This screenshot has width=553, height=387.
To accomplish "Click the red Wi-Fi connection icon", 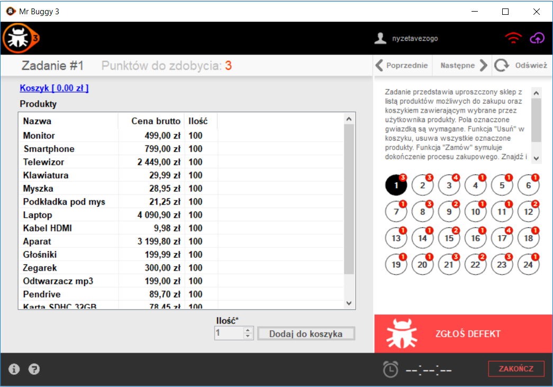I will coord(512,38).
